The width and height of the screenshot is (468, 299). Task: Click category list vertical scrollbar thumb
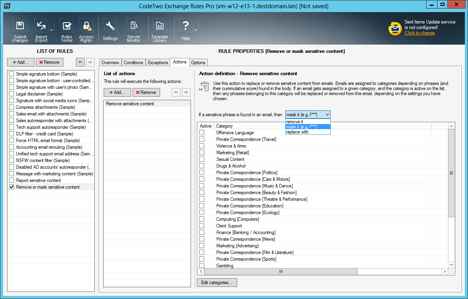[451, 173]
